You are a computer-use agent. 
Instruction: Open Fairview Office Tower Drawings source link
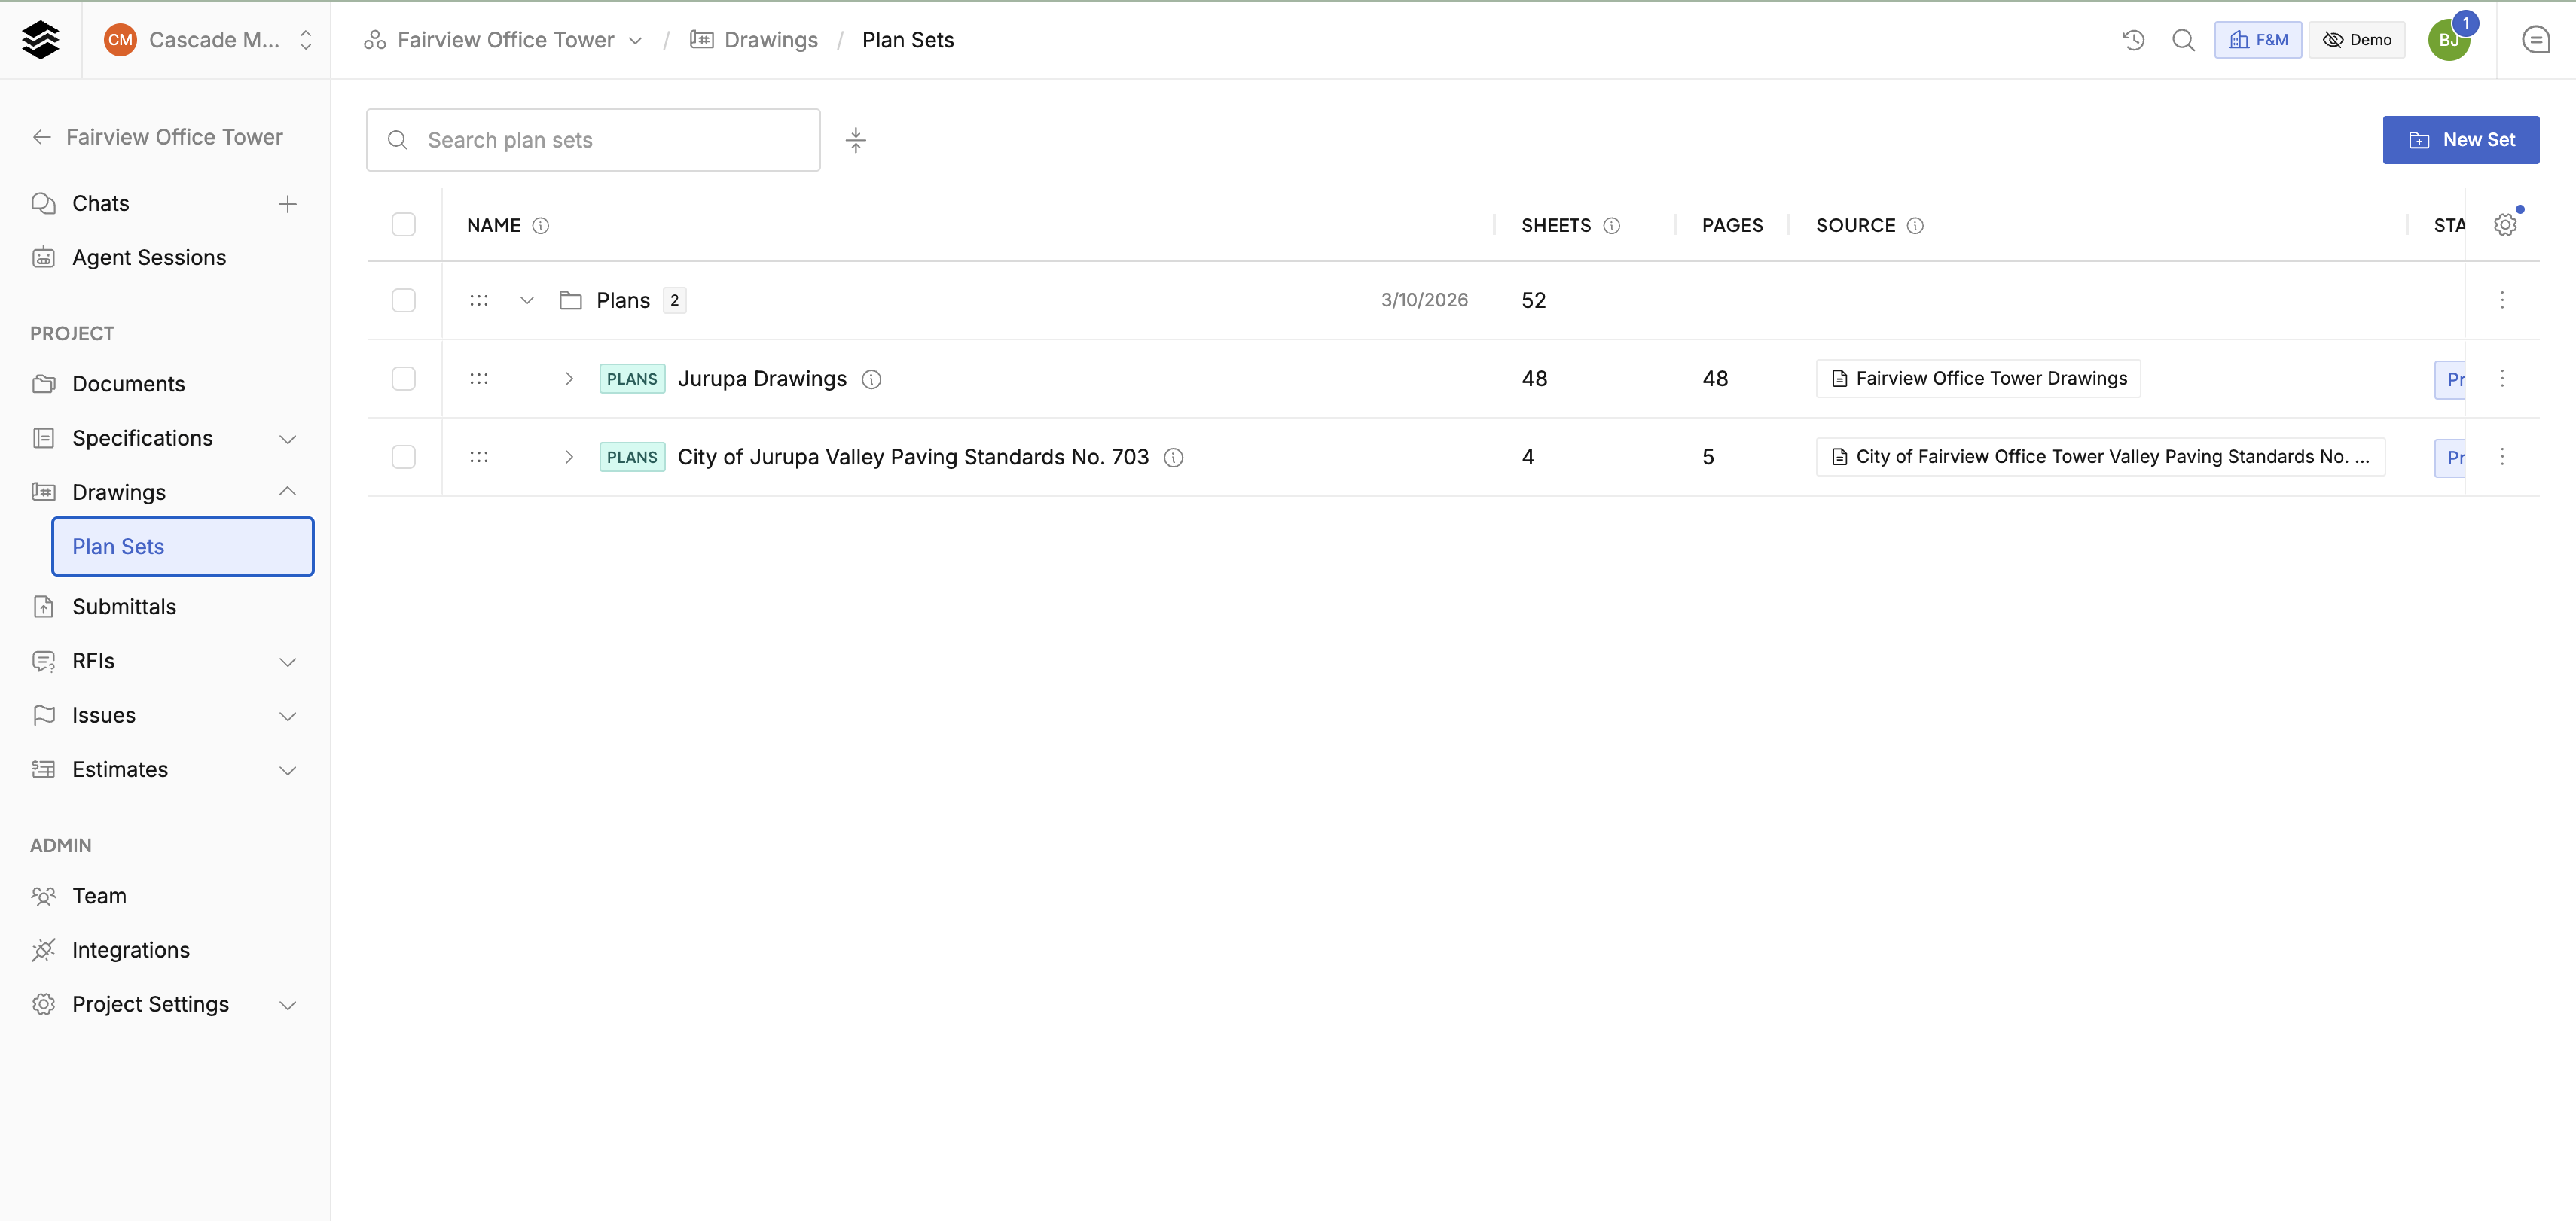(x=1978, y=379)
